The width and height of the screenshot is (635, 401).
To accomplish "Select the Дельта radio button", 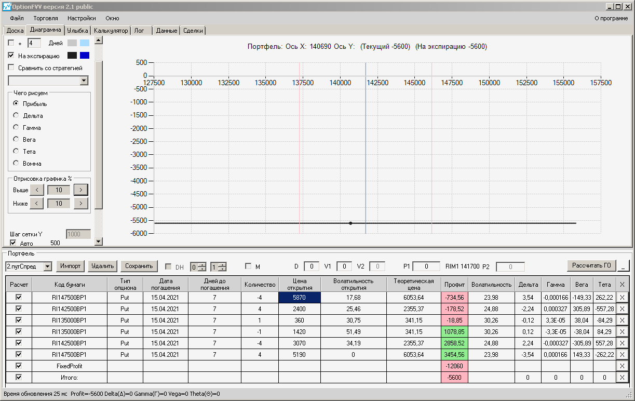I will (x=16, y=115).
